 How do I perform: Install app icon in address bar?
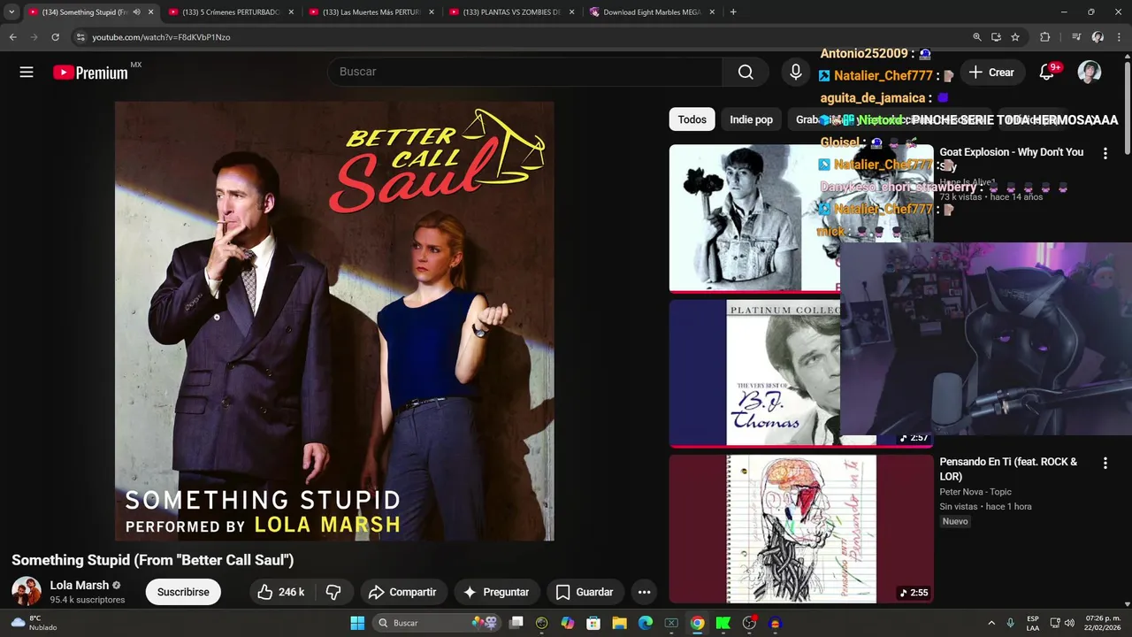(996, 37)
